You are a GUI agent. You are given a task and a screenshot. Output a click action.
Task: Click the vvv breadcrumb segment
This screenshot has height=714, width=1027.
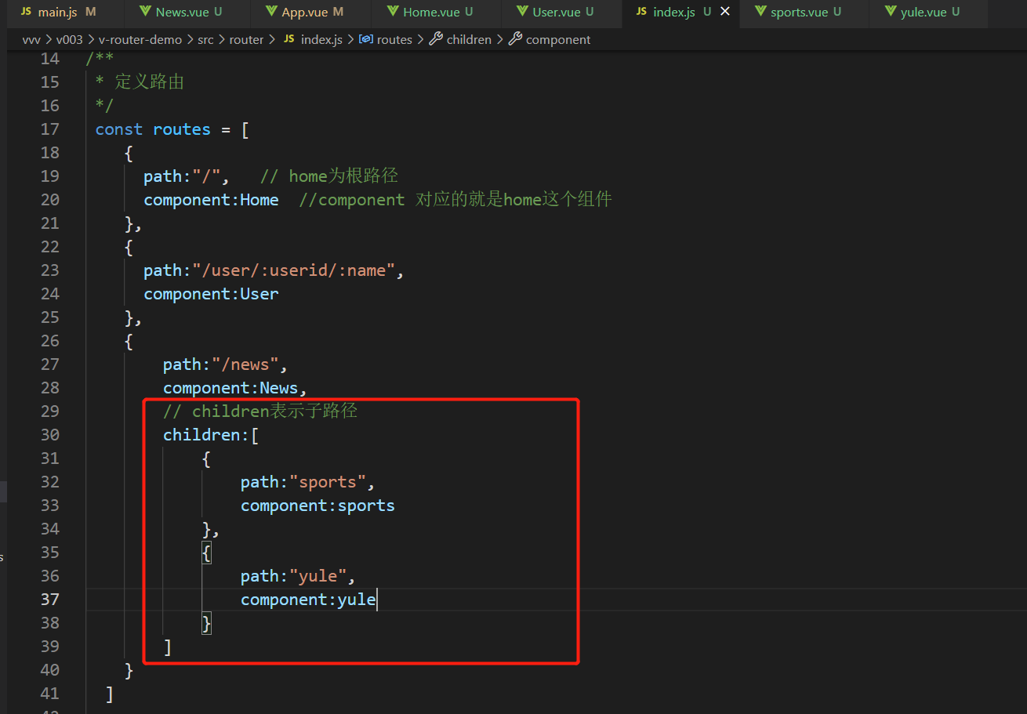pos(31,39)
